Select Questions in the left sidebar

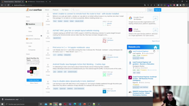click(34, 24)
